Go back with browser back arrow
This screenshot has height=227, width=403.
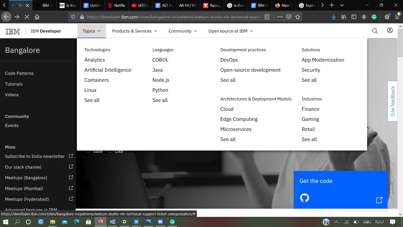click(6, 17)
